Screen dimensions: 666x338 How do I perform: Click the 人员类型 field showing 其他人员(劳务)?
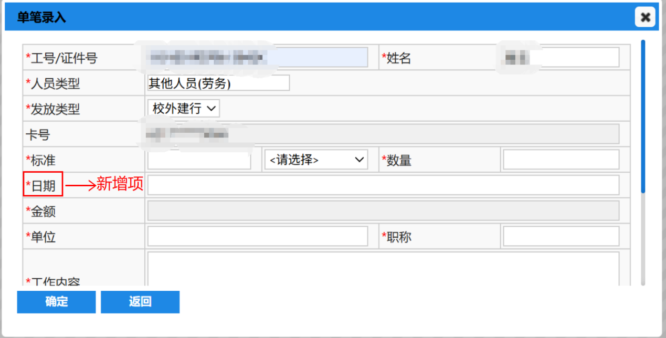click(218, 83)
